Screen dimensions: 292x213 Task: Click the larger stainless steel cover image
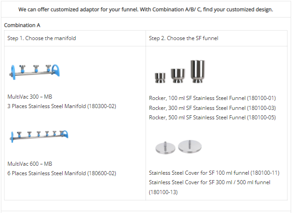190,147
